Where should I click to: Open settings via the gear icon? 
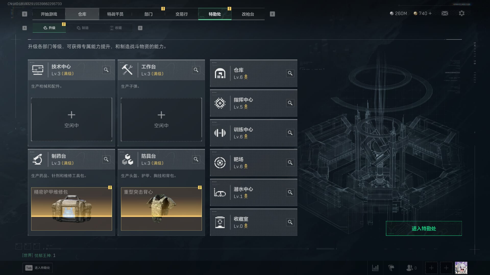(461, 13)
